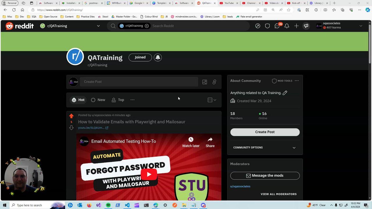Sort posts by New
The height and width of the screenshot is (209, 372).
(x=98, y=100)
